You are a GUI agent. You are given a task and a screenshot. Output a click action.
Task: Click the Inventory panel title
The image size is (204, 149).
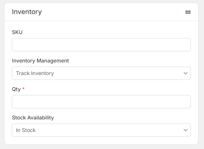click(x=27, y=12)
